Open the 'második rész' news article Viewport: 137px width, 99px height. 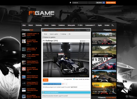pos(33,96)
